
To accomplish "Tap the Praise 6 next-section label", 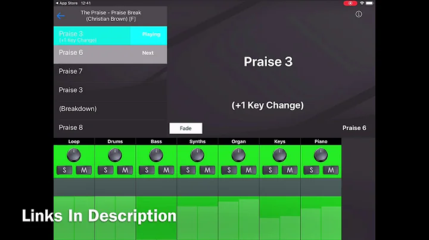I will [x=354, y=128].
